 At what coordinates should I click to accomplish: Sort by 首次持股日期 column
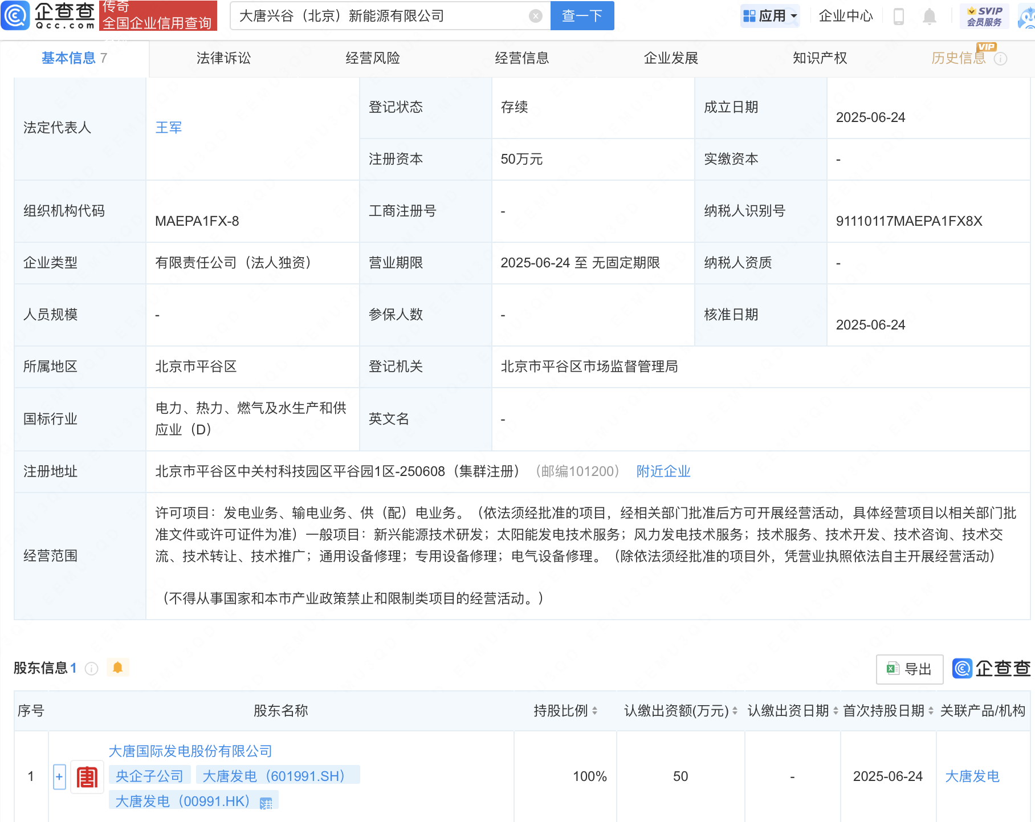tap(931, 711)
